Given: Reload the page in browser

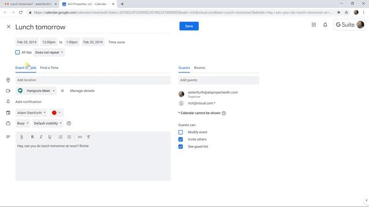Looking at the screenshot, I should pyautogui.click(x=21, y=13).
